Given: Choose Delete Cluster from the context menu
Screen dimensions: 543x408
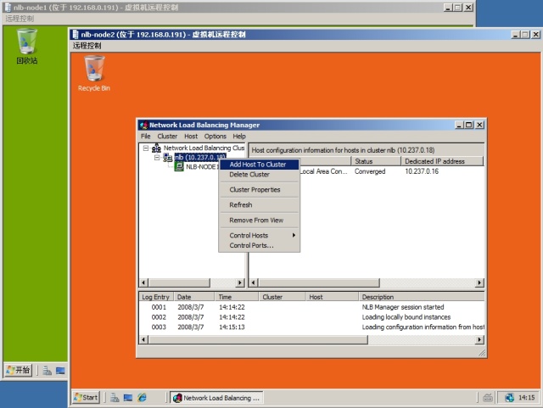Looking at the screenshot, I should (x=249, y=175).
